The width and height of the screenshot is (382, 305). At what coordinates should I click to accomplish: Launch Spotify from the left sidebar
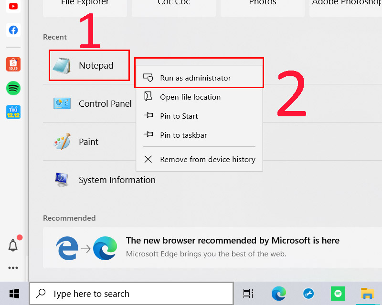[x=13, y=88]
